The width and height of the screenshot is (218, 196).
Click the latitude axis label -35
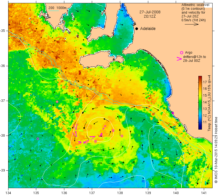pos(3,30)
